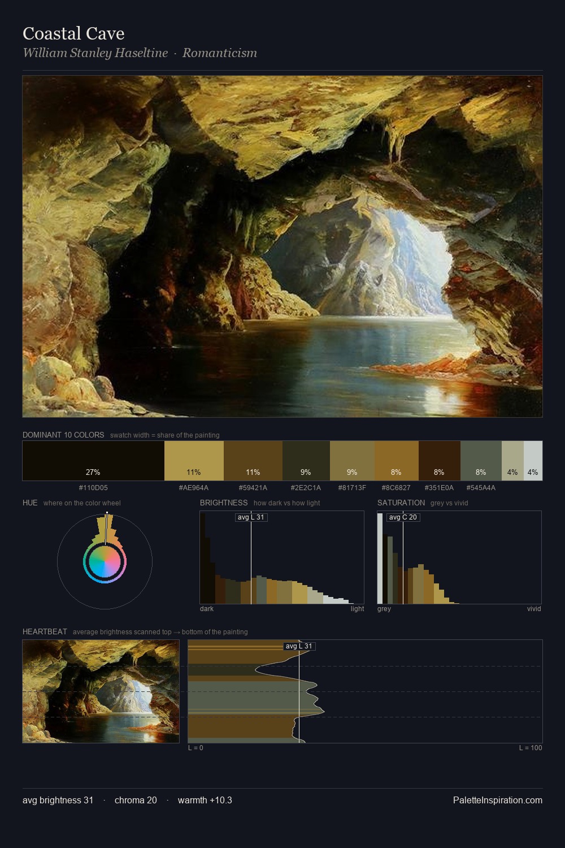The height and width of the screenshot is (848, 565).
Task: Click the title 'Coastal Cave'
Action: (73, 33)
